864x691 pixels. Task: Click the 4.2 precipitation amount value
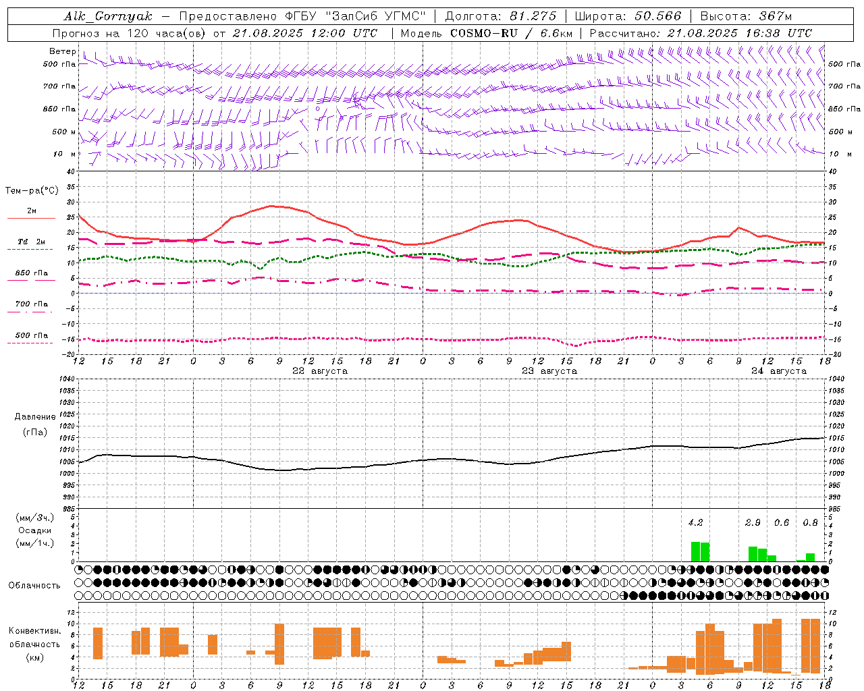696,522
